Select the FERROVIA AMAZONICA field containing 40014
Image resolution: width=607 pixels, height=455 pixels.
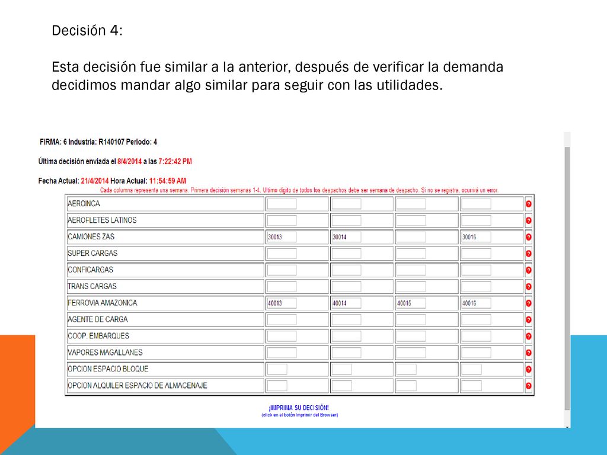346,303
